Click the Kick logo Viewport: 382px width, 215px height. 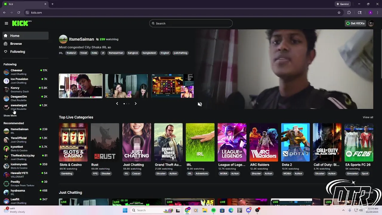(x=22, y=23)
